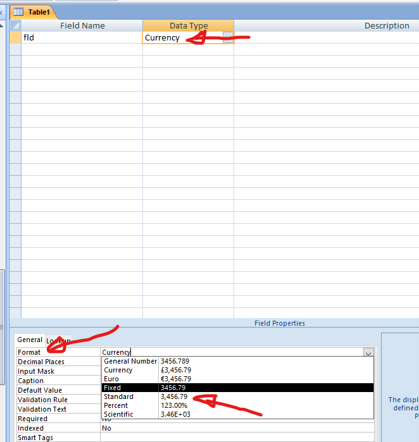The image size is (419, 442).
Task: Click the row selector beside fld
Action: [x=15, y=37]
